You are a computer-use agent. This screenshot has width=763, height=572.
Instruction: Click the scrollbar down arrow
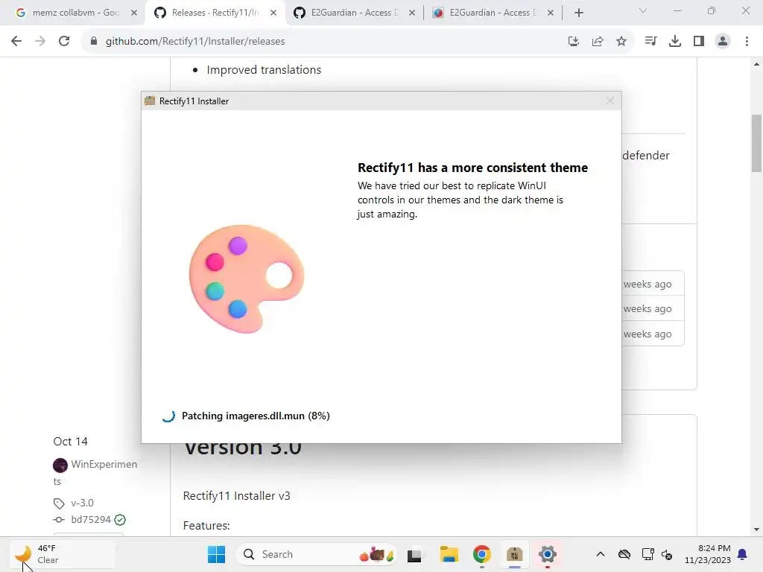click(756, 530)
